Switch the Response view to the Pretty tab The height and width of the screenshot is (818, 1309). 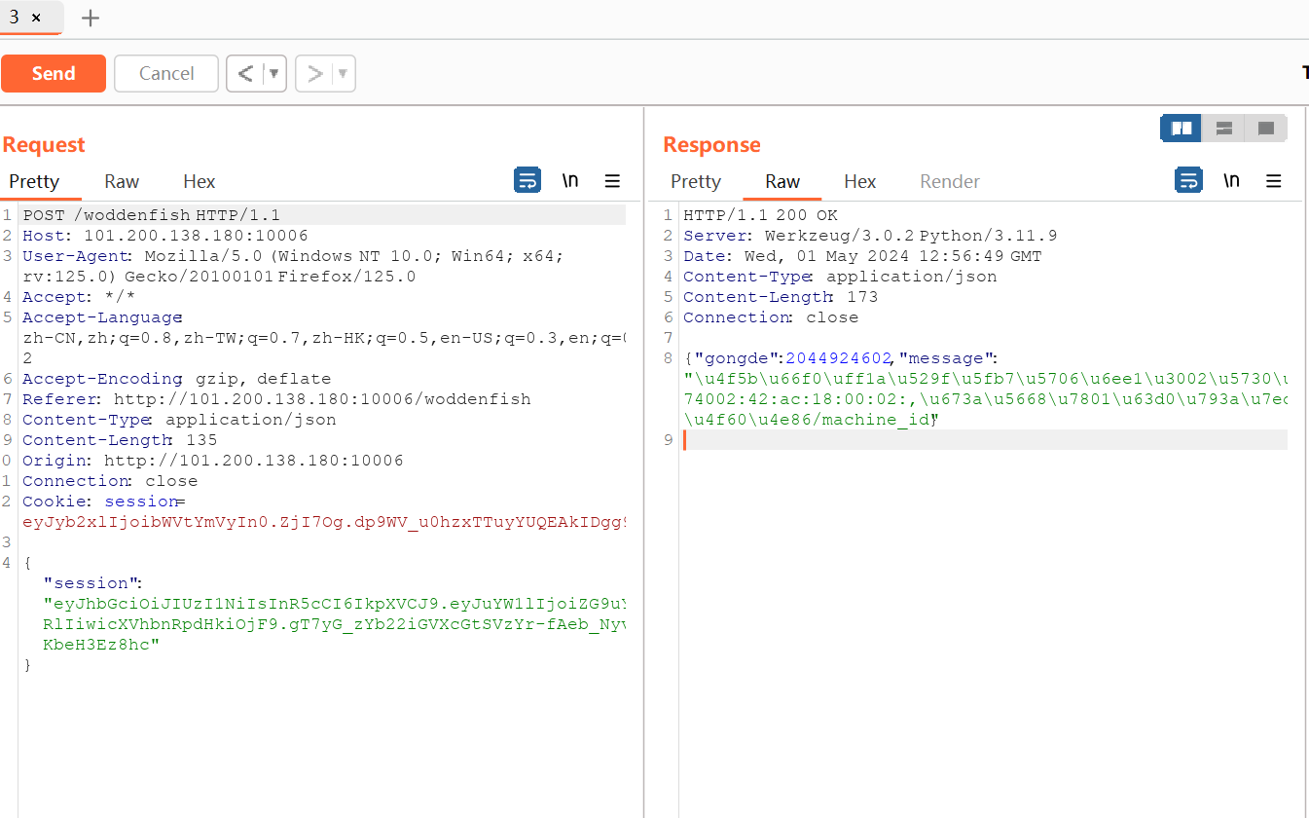click(696, 181)
